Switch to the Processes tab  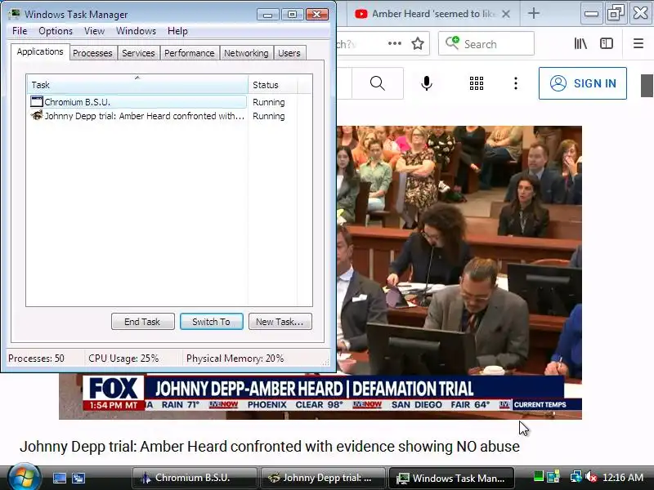point(92,53)
